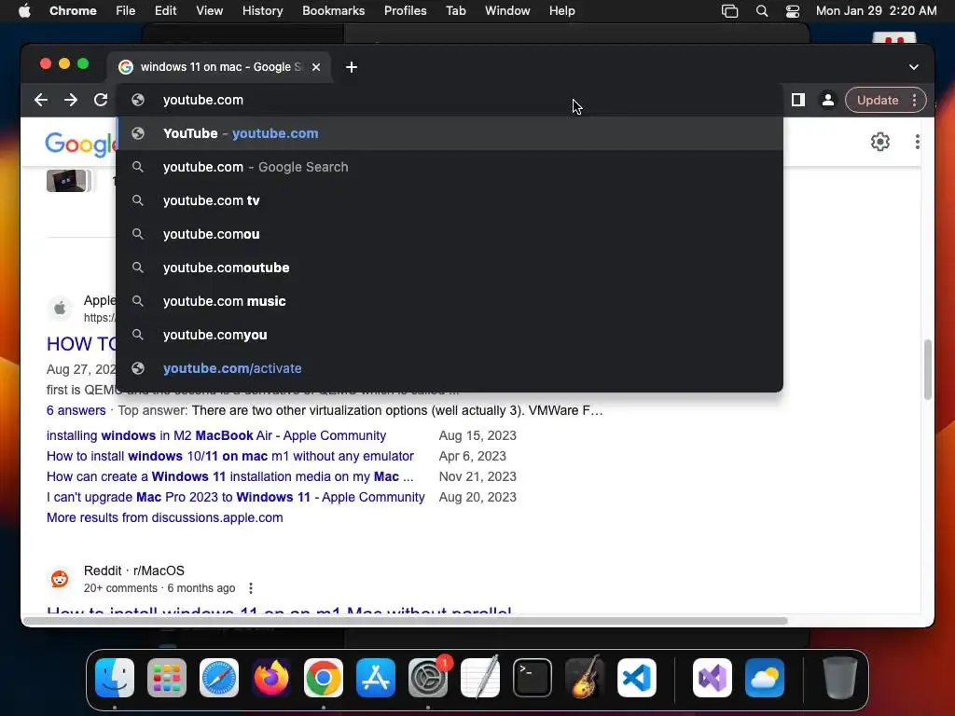Click the menu bar clock 'Mon Jan 29 2:20 AM'
The image size is (955, 716).
(876, 11)
